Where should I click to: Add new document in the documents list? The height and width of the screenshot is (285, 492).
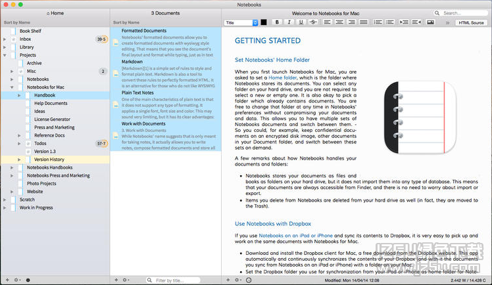coord(116,280)
